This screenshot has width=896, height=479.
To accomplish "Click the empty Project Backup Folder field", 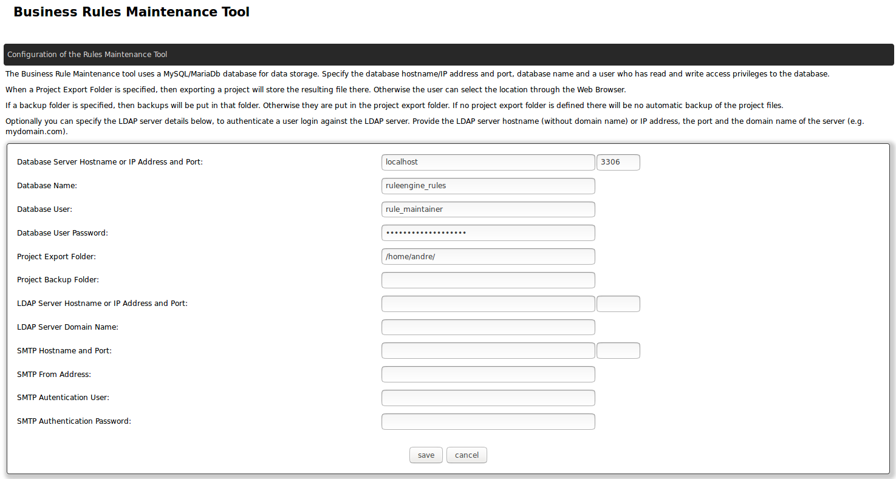I will (x=488, y=280).
